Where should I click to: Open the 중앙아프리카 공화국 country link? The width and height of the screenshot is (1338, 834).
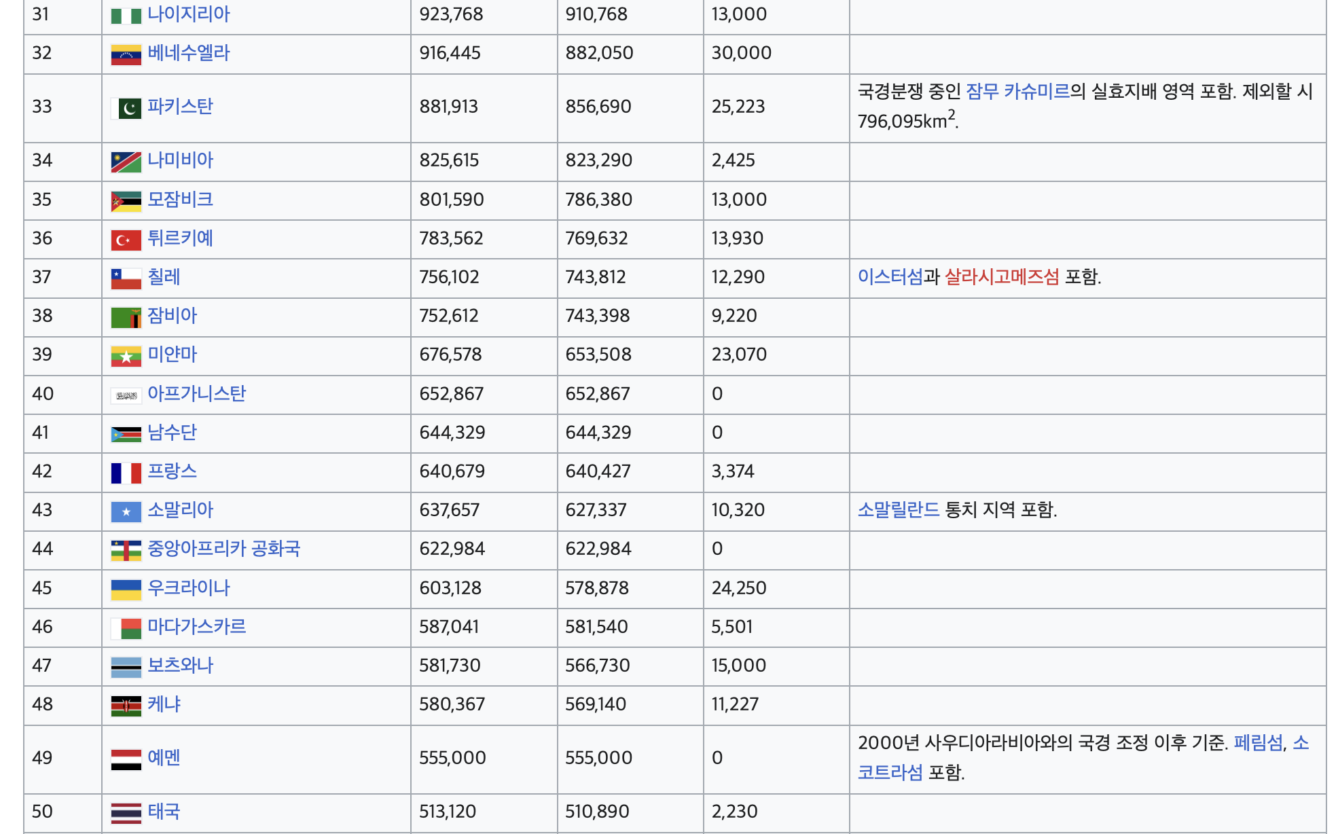(x=223, y=549)
